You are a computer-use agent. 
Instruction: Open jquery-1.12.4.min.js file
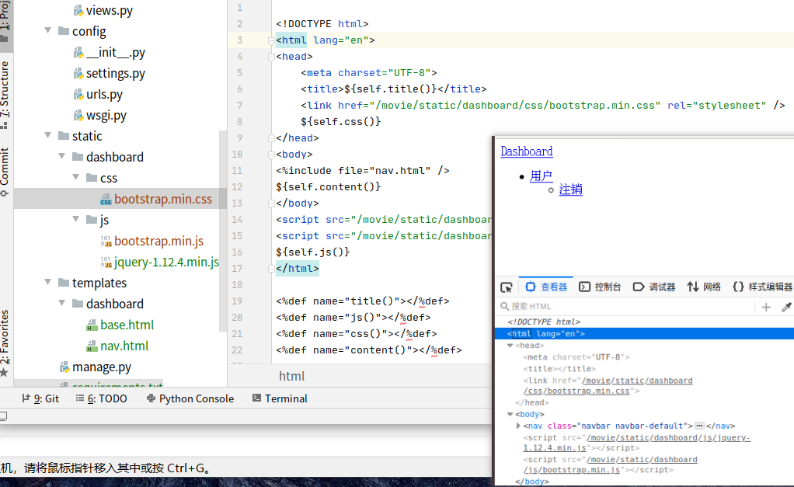tap(166, 262)
